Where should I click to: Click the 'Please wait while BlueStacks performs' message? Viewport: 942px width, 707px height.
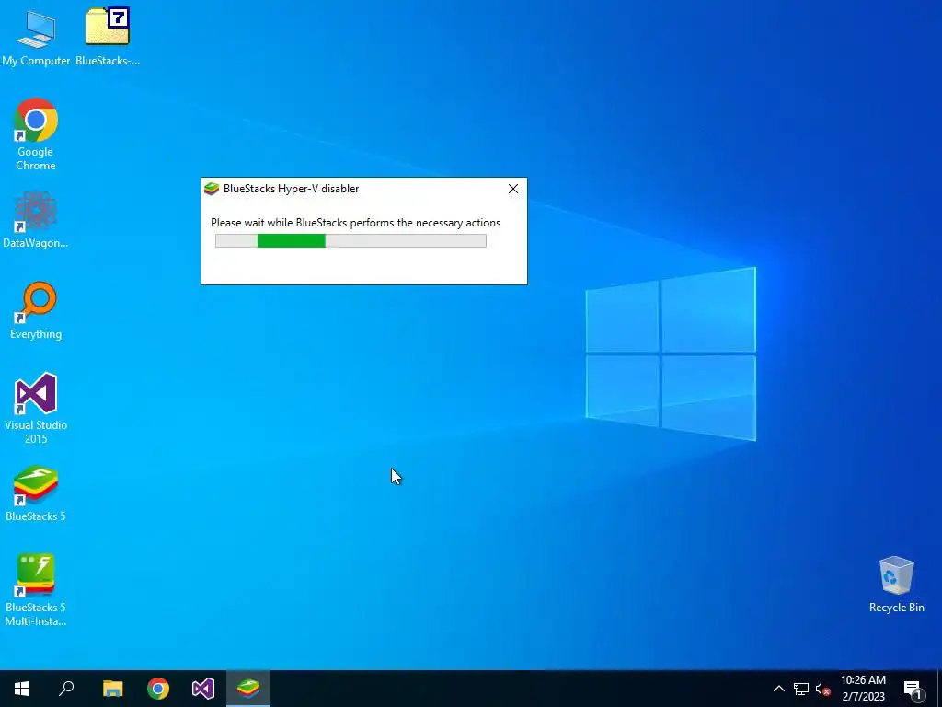356,223
